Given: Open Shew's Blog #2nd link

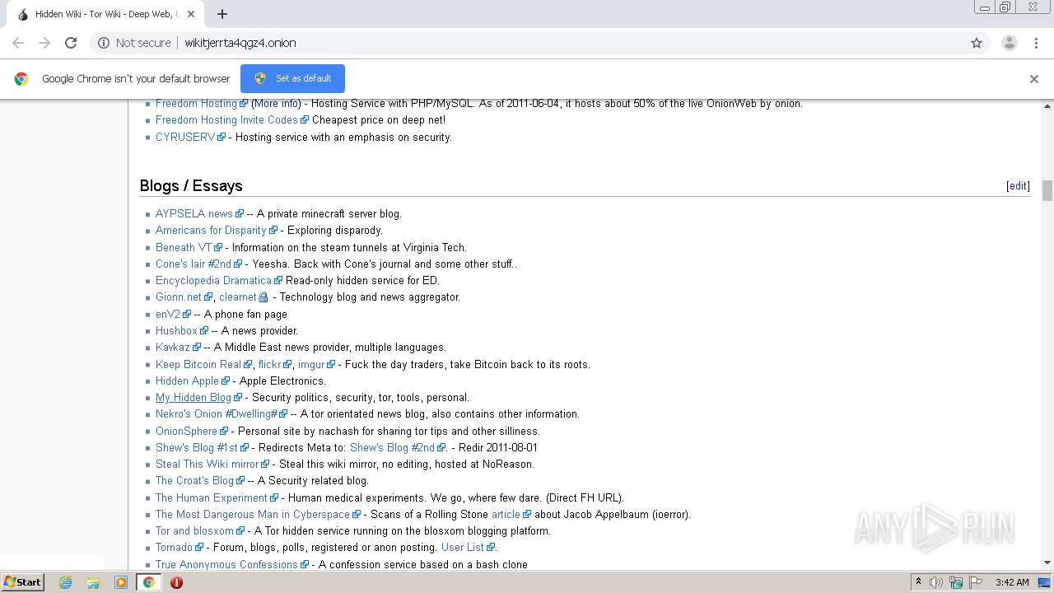Looking at the screenshot, I should tap(392, 448).
